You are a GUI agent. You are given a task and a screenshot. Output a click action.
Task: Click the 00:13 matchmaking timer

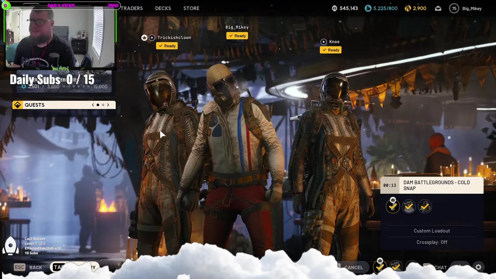pos(390,185)
